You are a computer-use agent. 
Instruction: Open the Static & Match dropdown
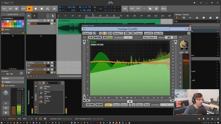point(150,38)
